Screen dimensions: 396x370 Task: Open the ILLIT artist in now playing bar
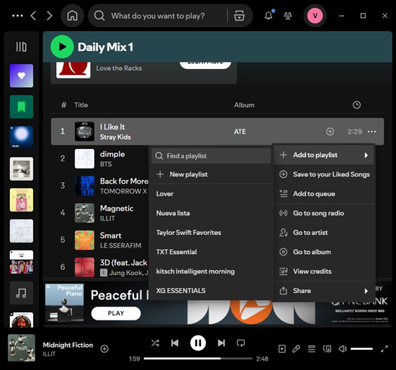point(49,354)
